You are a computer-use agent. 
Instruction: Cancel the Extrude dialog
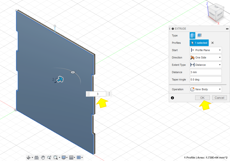[220, 98]
